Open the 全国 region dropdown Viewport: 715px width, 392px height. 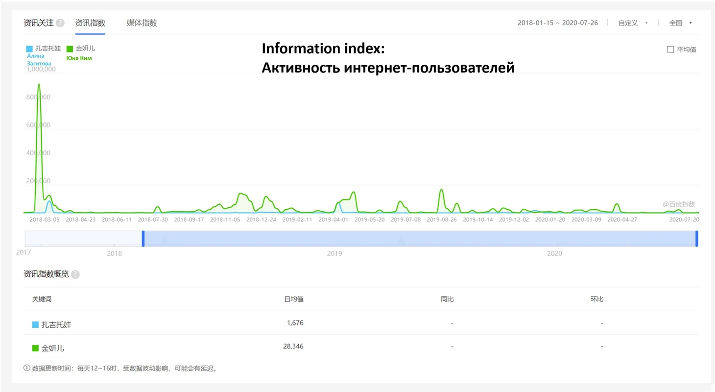pos(680,23)
